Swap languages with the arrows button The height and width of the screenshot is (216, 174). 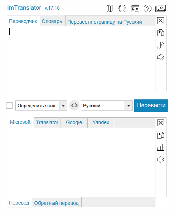74,105
